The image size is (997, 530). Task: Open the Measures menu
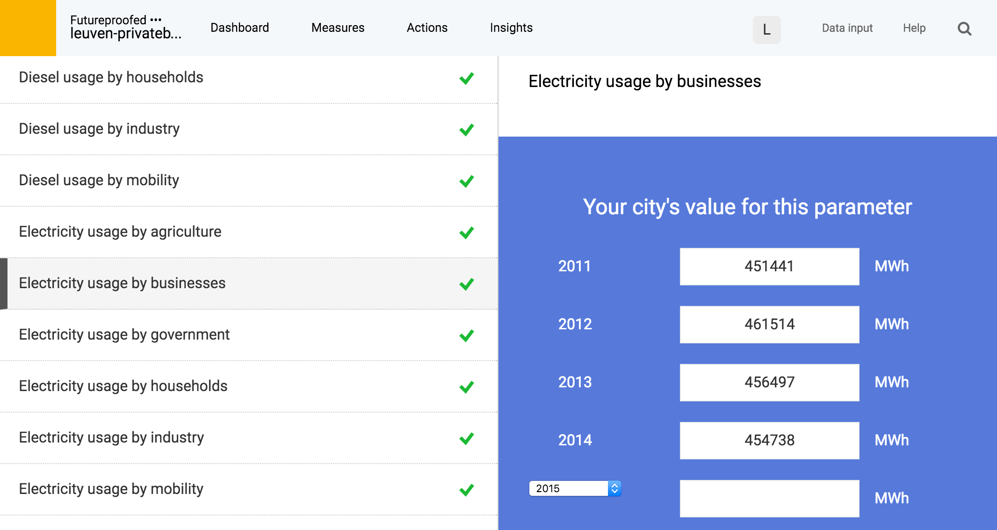[338, 28]
